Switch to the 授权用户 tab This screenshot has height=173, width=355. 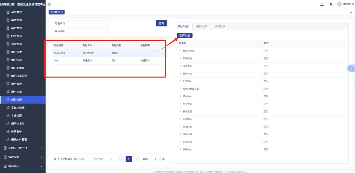tap(202, 27)
